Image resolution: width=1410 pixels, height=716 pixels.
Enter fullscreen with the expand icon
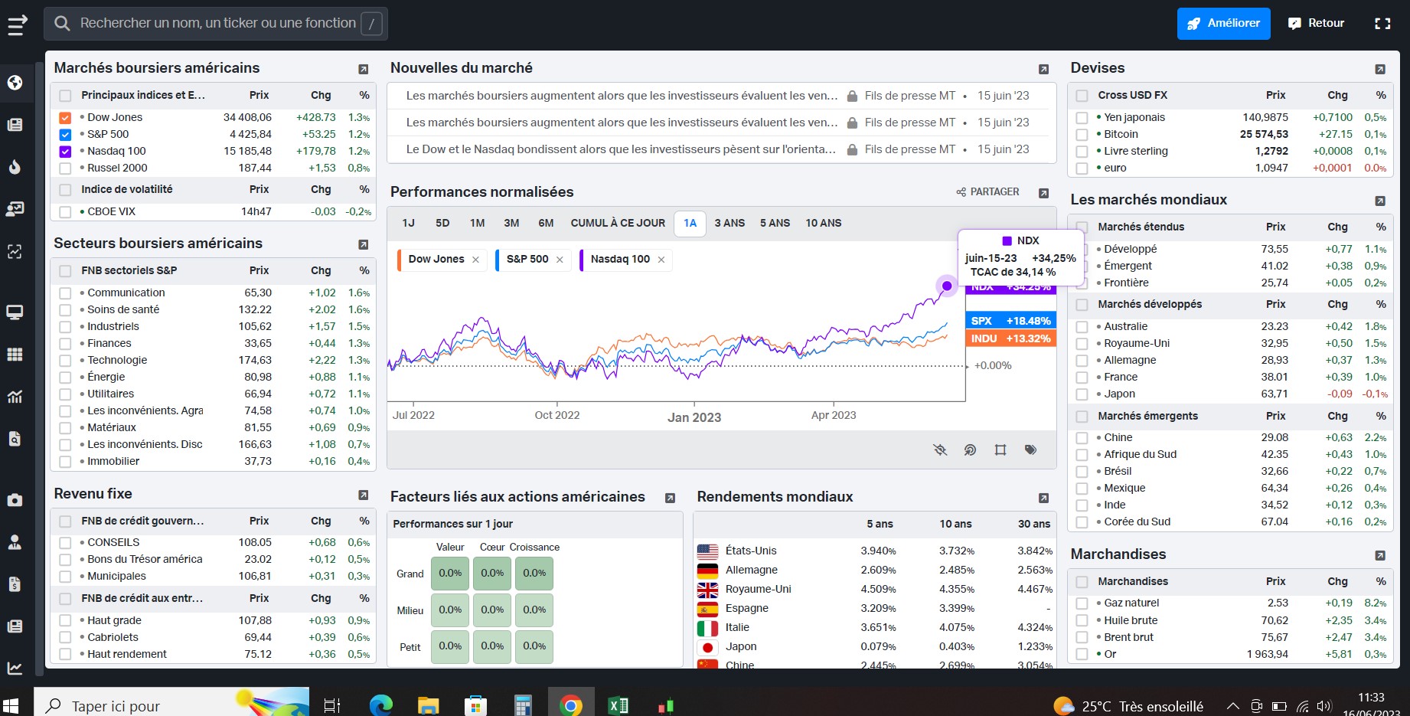[1382, 24]
